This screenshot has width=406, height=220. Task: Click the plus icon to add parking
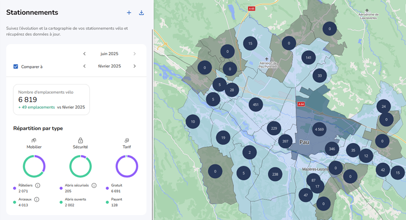tap(129, 13)
